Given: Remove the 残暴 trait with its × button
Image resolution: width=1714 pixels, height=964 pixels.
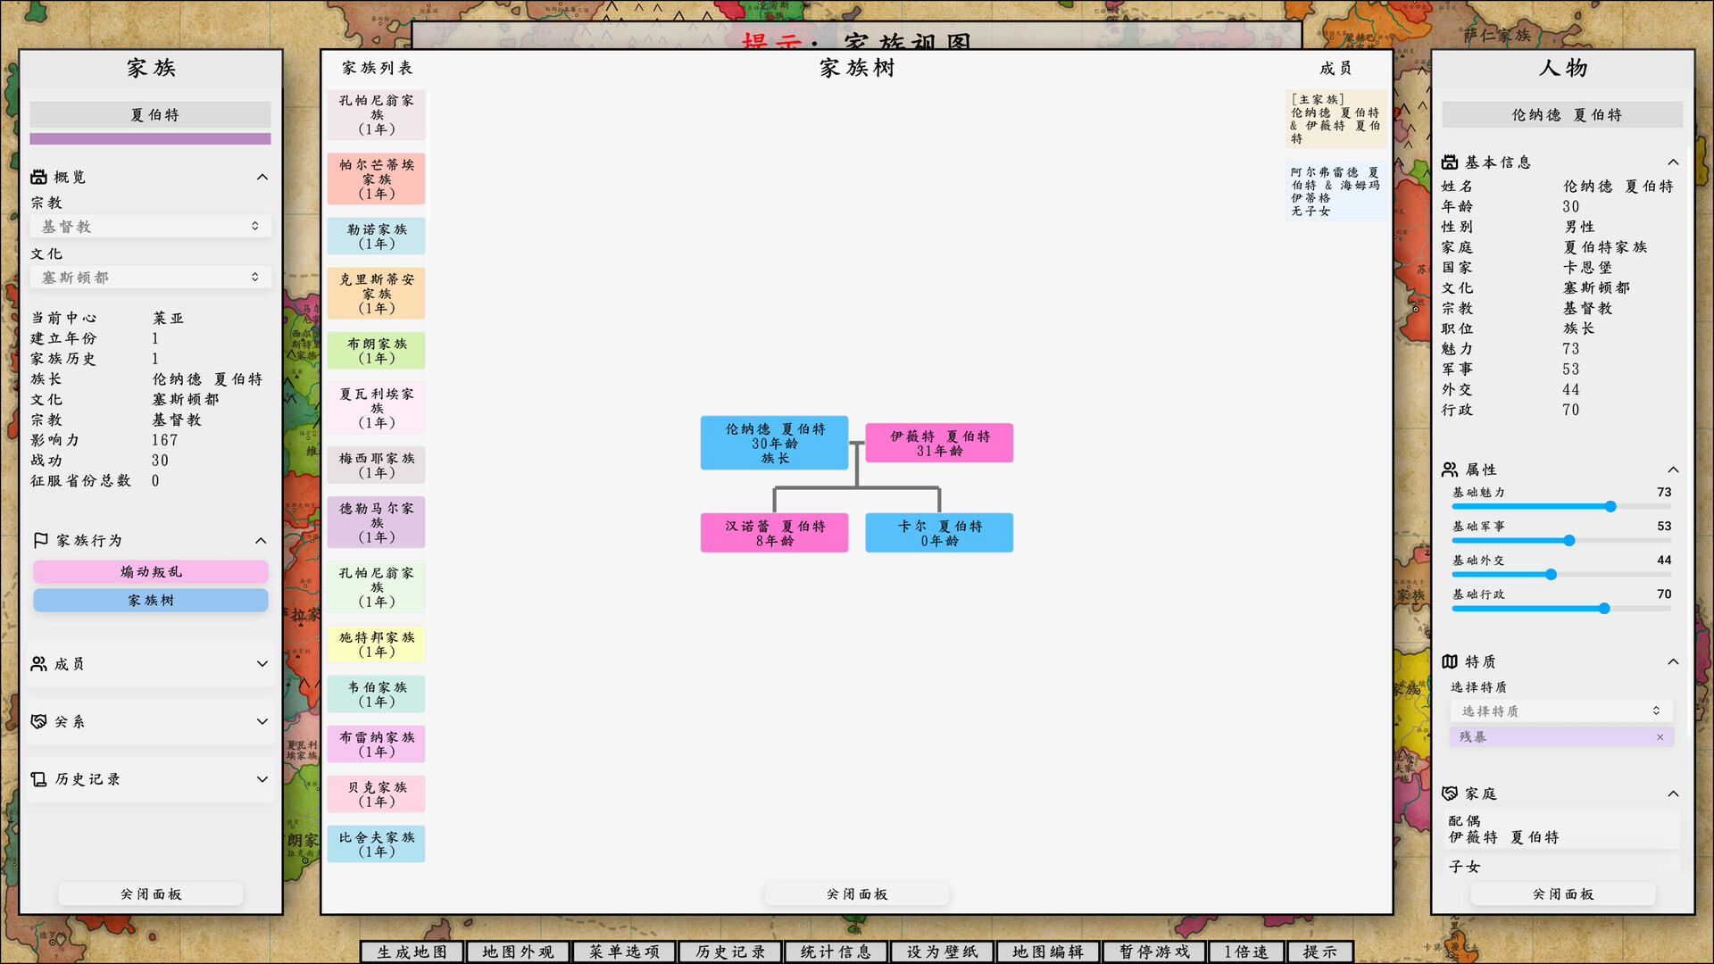Looking at the screenshot, I should pos(1660,736).
